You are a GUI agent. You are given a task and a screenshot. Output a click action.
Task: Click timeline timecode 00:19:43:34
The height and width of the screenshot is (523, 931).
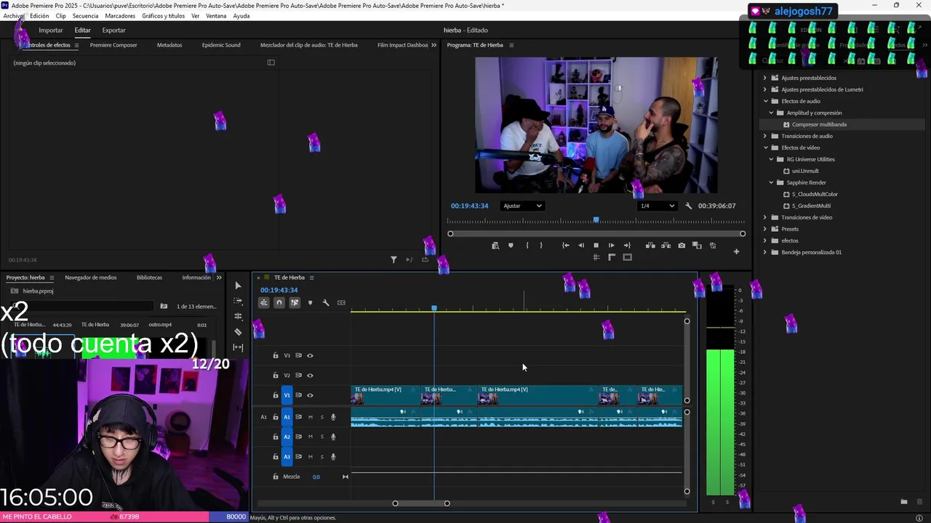(279, 291)
